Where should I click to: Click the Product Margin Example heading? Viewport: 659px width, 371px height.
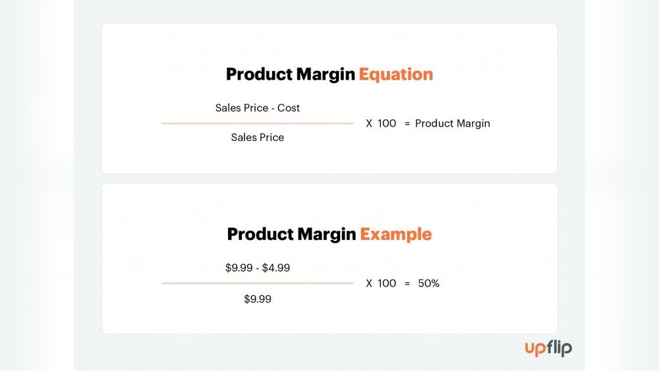(x=329, y=234)
